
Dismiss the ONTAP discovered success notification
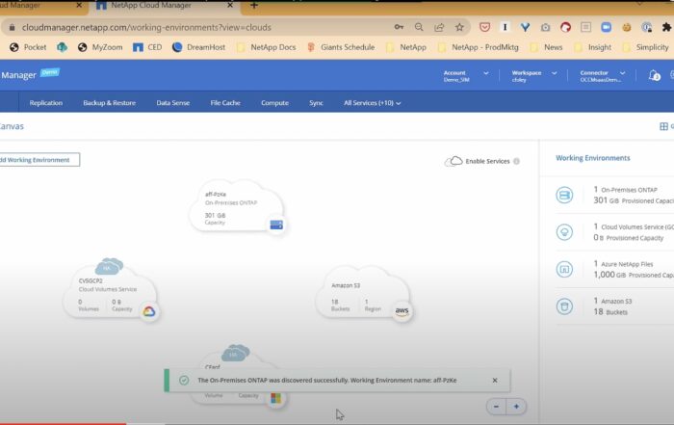point(495,381)
